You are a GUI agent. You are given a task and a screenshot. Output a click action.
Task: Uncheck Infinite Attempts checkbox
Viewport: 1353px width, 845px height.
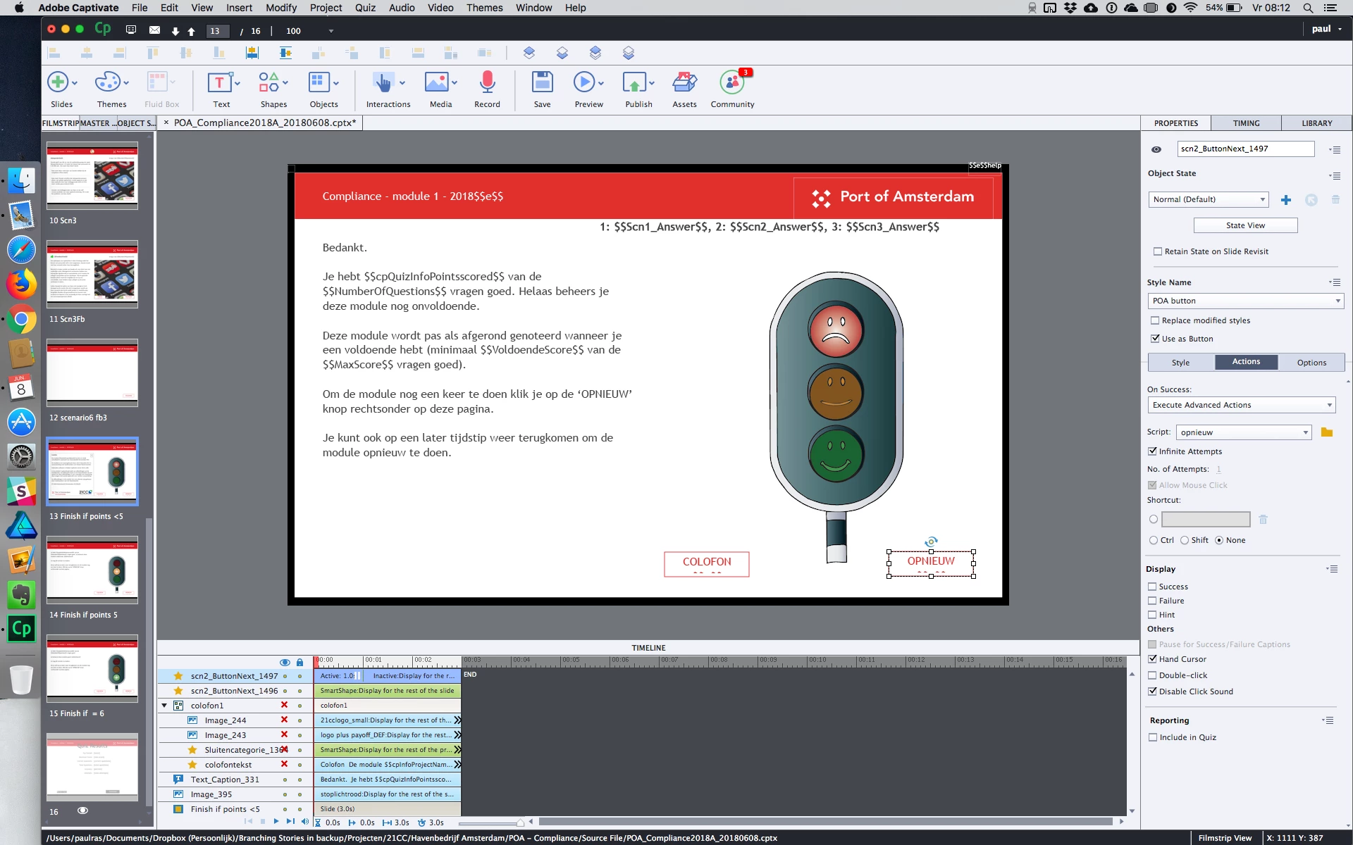pyautogui.click(x=1153, y=451)
